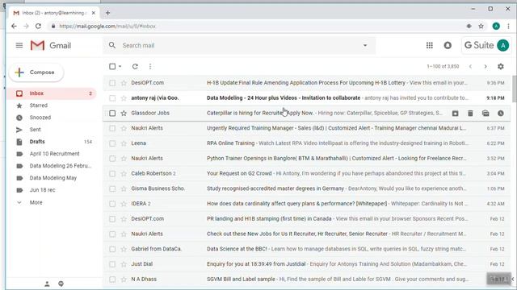Screen dimensions: 517x290
Task: Open the Python Trainer Openings email
Action: (307, 159)
